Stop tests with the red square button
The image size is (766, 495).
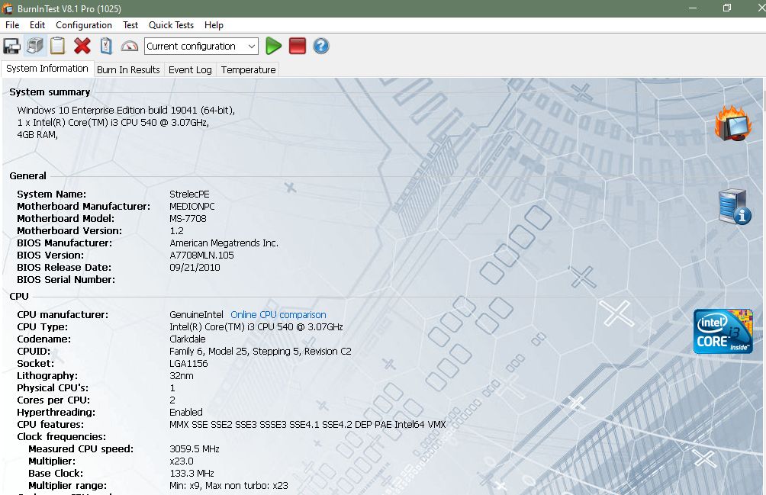(x=297, y=47)
